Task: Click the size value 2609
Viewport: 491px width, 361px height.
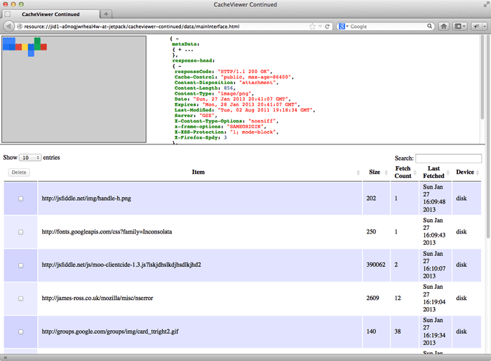Action: click(x=372, y=298)
